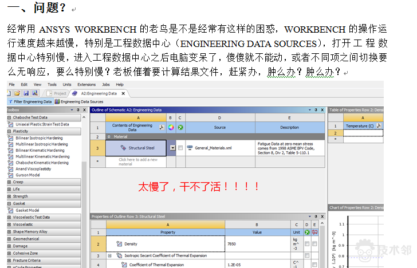
Task: Toggle Coefficient of Thermal Expansion parameter checkbox
Action: (x=314, y=265)
